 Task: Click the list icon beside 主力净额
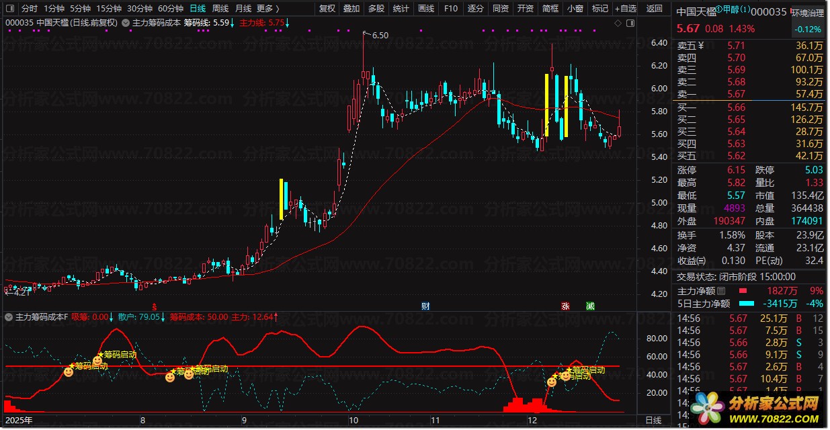click(x=722, y=291)
